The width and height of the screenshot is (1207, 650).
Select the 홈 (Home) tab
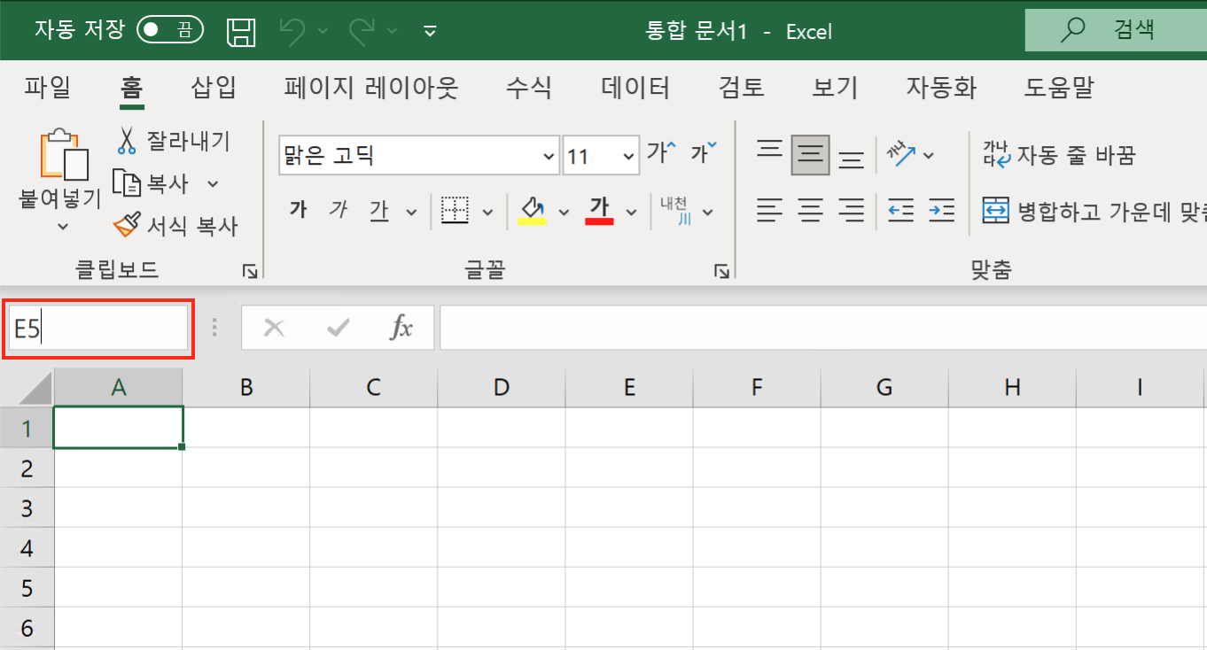[132, 88]
